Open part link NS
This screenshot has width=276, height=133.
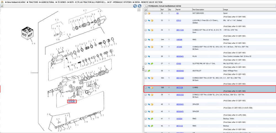177,13
